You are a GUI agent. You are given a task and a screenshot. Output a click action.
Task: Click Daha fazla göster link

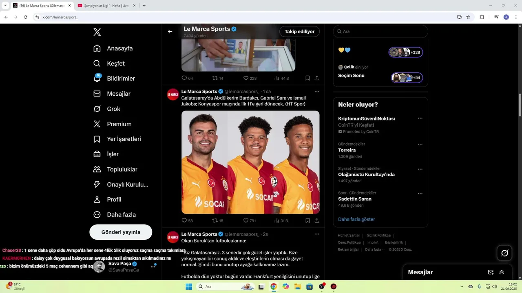[x=356, y=219]
